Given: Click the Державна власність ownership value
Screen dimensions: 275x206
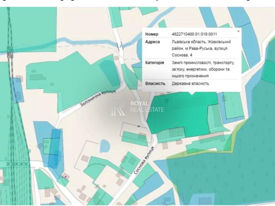Looking at the screenshot, I should tap(190, 84).
